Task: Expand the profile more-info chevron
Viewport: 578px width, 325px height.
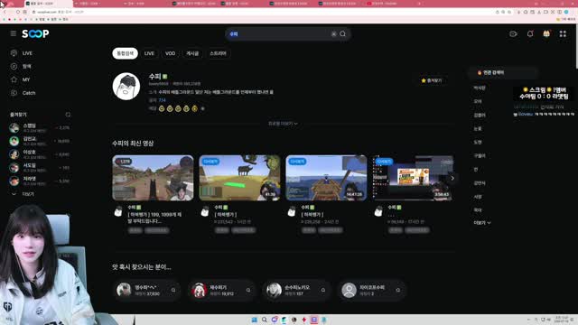Action: pyautogui.click(x=283, y=124)
